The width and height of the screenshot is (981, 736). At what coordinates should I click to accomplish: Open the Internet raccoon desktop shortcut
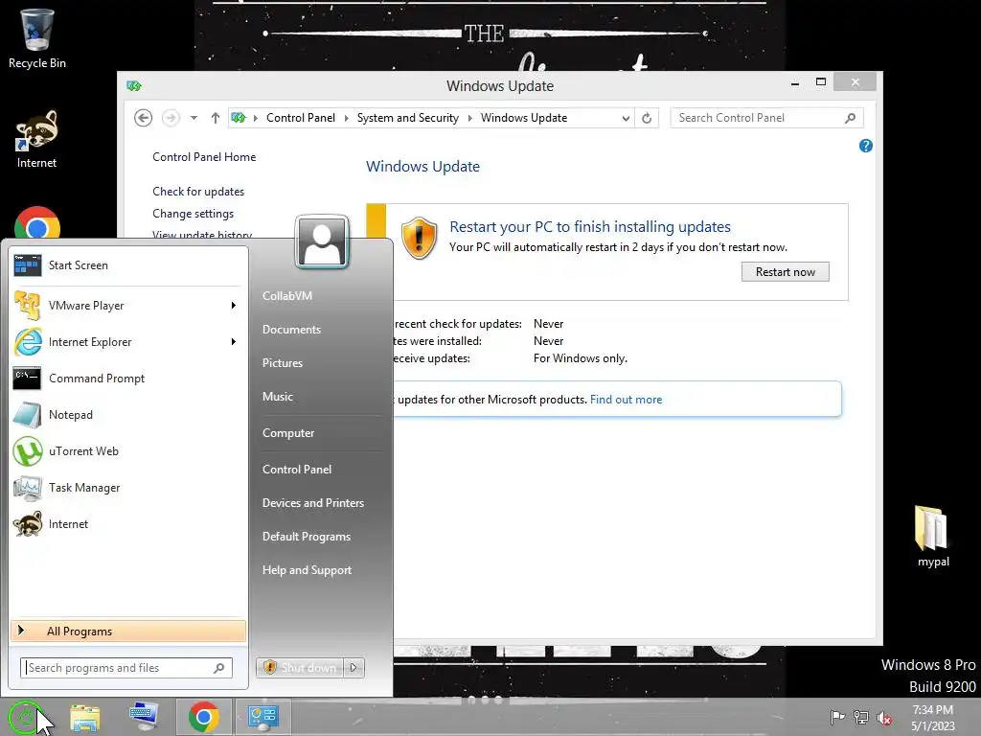click(x=37, y=139)
